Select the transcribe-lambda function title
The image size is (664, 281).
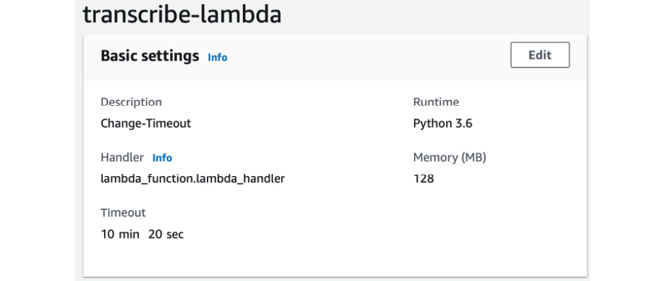click(182, 14)
